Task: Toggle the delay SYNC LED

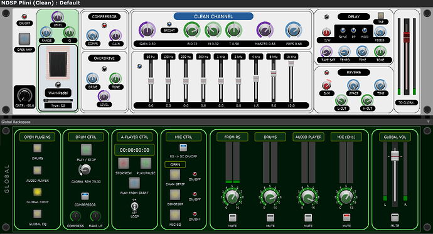Action: click(x=343, y=30)
